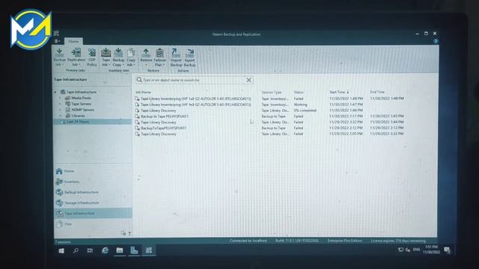
Task: Launch Internet Explorer from taskbar
Action: coord(105,251)
